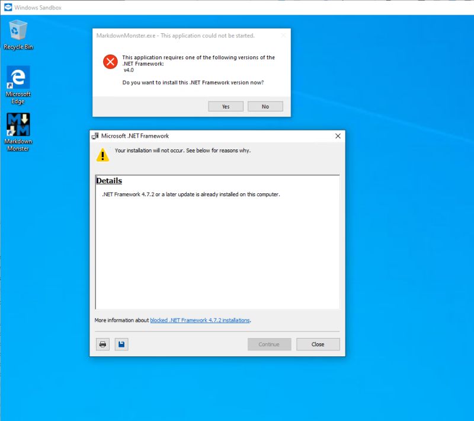Click the underlined Details heading

click(x=109, y=180)
